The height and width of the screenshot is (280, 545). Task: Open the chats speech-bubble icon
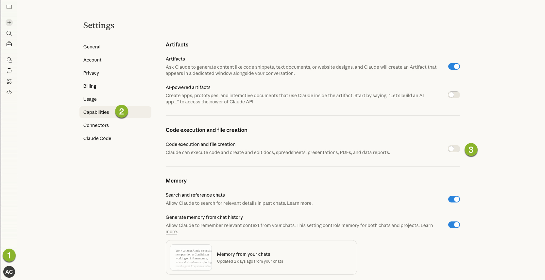pyautogui.click(x=9, y=60)
